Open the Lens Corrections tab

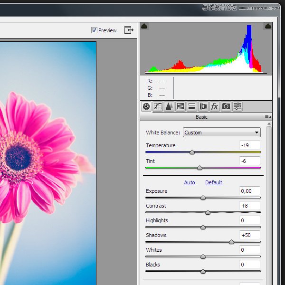[203, 106]
